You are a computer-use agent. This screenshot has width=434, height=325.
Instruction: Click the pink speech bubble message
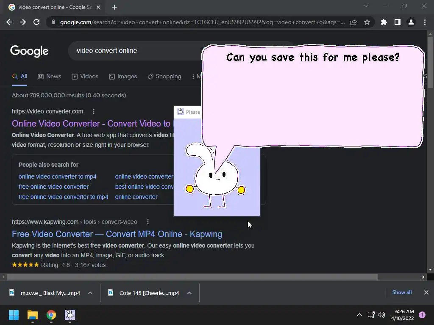pos(313,95)
